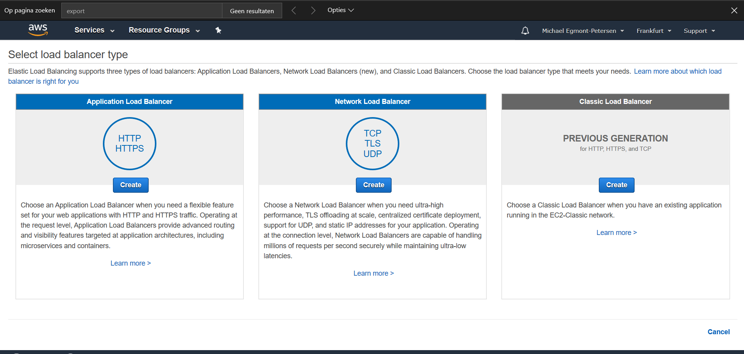Open Learn more for Application Load Balancer
The width and height of the screenshot is (744, 354).
click(x=130, y=263)
